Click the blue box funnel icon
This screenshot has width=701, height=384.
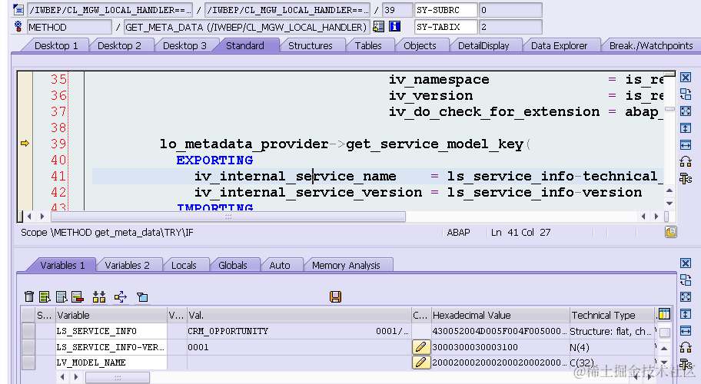click(143, 296)
